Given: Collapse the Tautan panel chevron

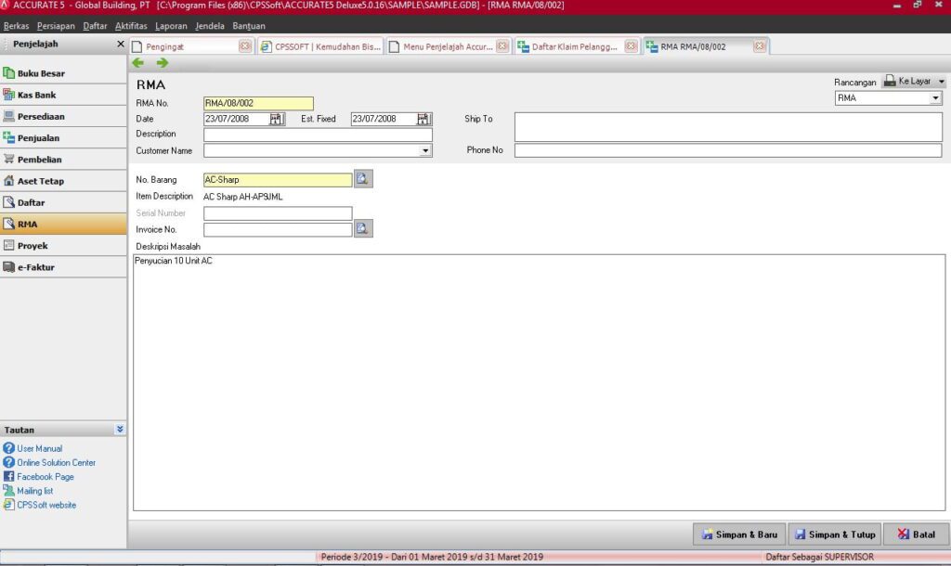Looking at the screenshot, I should [x=120, y=429].
